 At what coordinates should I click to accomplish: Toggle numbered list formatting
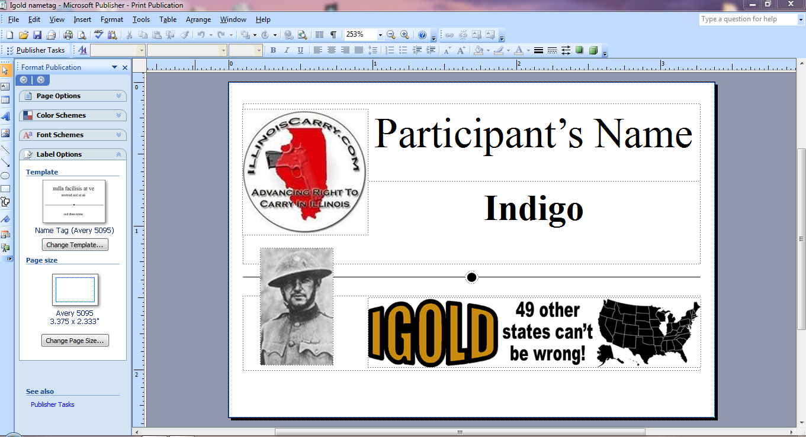pyautogui.click(x=390, y=50)
